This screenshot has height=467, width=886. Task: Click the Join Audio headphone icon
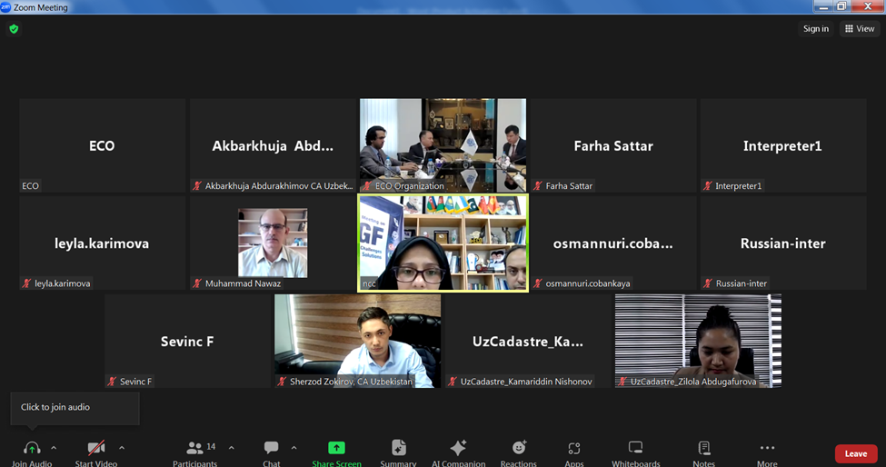[32, 448]
